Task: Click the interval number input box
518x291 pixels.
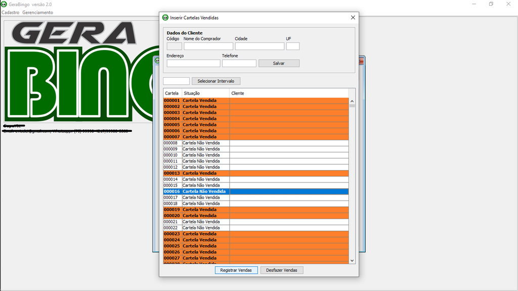Action: tap(176, 81)
